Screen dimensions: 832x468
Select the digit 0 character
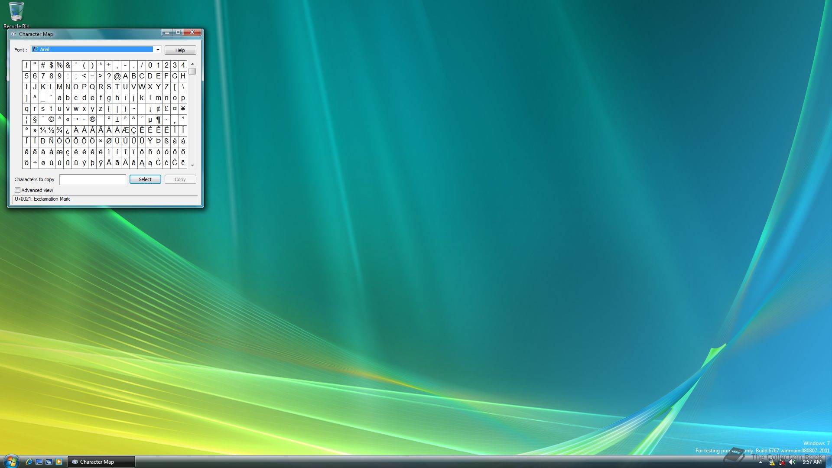pyautogui.click(x=150, y=65)
